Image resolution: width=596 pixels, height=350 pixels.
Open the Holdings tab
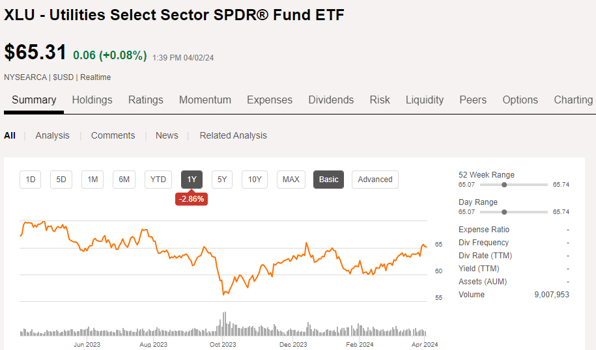(x=92, y=100)
